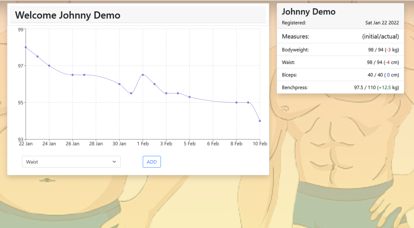
Task: Select the chart data point at 24 Jan
Action: (x=49, y=66)
